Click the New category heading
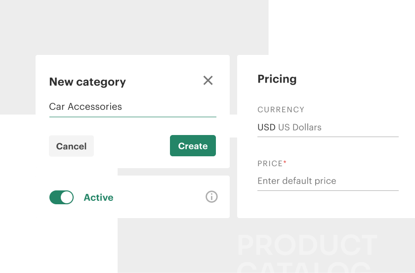Image resolution: width=415 pixels, height=273 pixels. pos(87,82)
